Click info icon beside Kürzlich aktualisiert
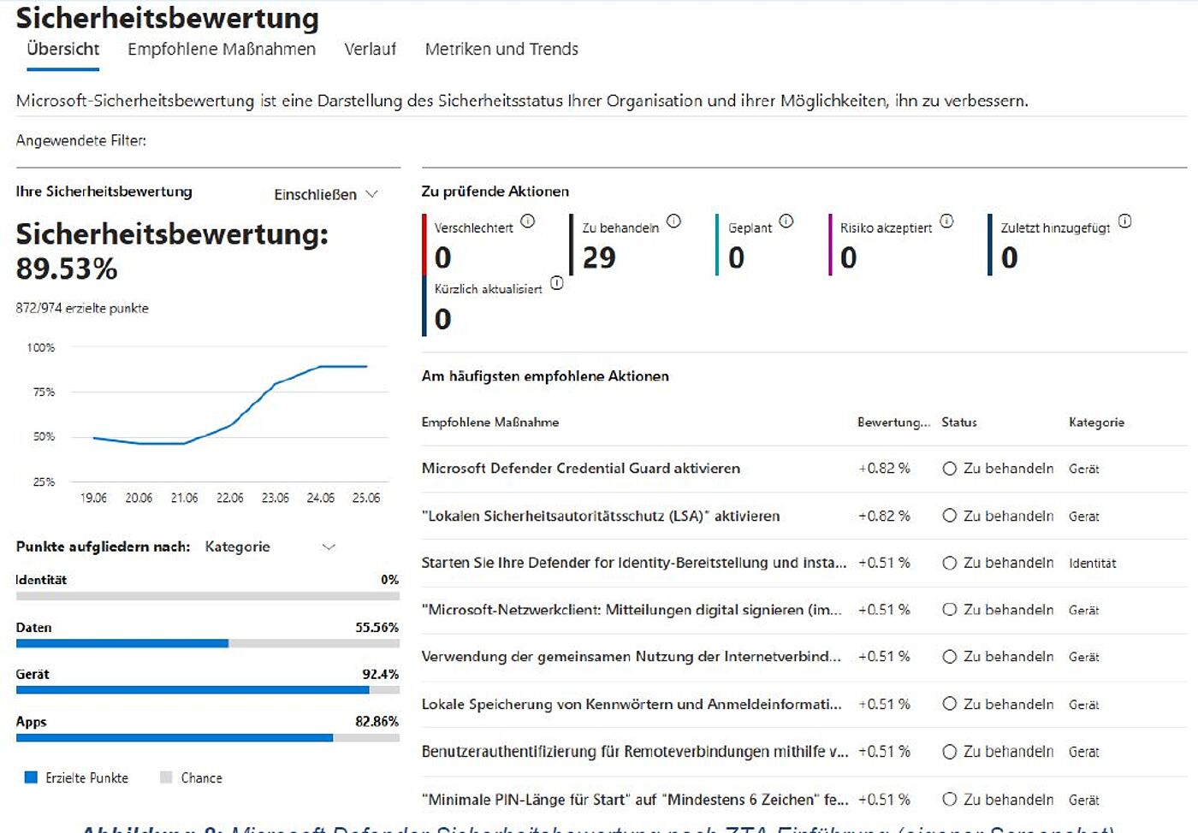1198x833 pixels. tap(557, 283)
